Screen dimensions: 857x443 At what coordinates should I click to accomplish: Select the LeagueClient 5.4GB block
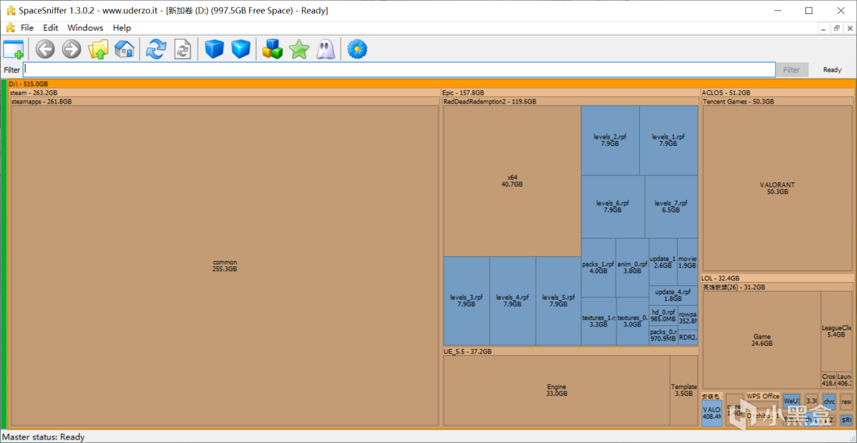pos(836,331)
